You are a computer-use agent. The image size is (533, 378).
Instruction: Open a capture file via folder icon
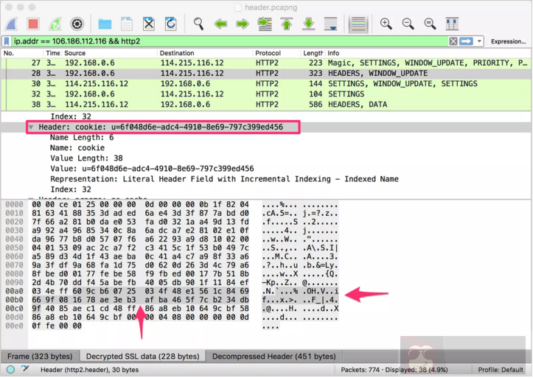tap(105, 24)
